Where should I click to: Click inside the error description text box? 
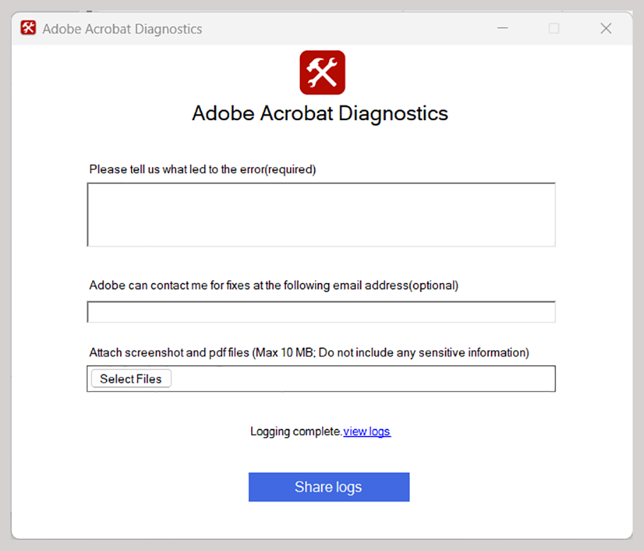coord(321,214)
